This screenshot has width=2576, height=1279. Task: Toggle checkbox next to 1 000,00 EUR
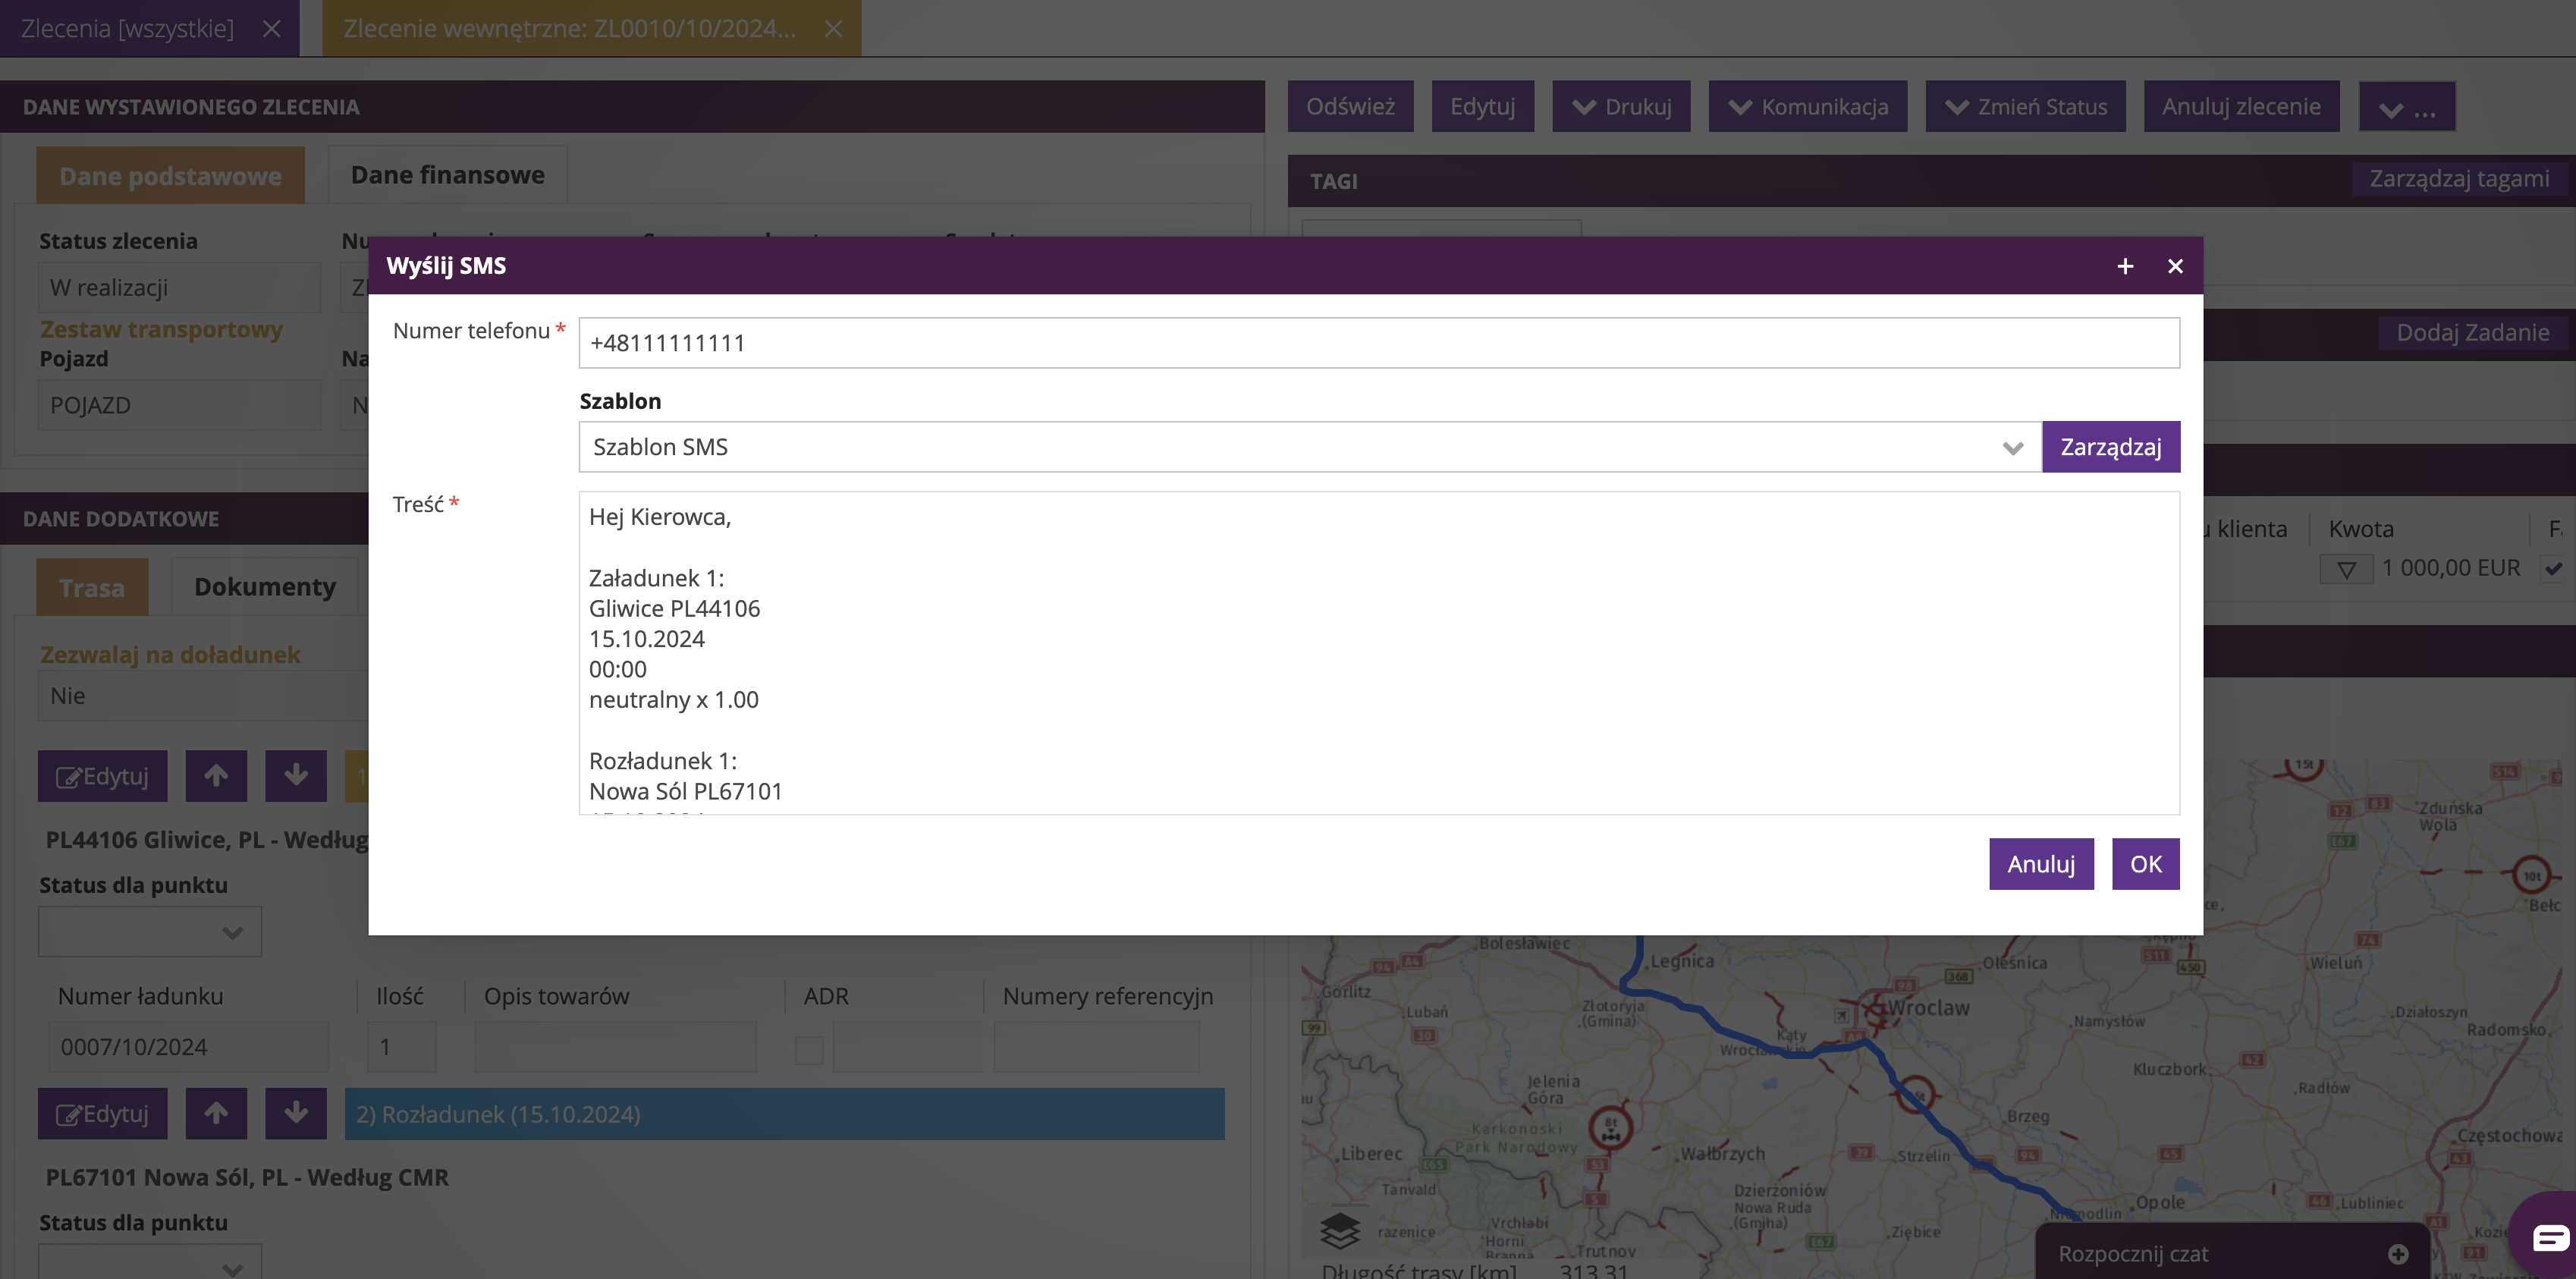[x=2553, y=568]
